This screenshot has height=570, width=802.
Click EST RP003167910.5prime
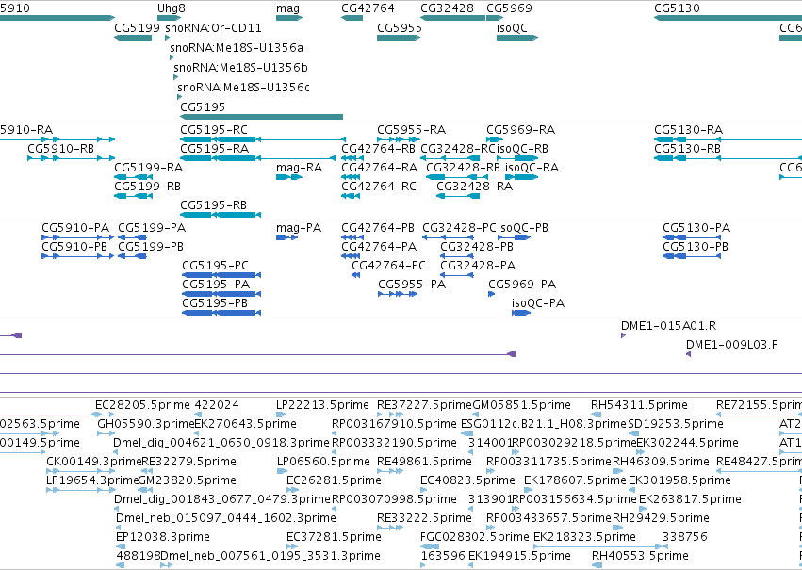point(394,424)
